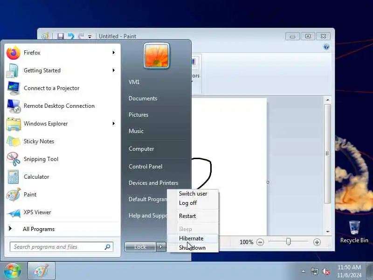Open Customize Quick Access Toolbar dropdown
The height and width of the screenshot is (280, 373).
click(90, 37)
